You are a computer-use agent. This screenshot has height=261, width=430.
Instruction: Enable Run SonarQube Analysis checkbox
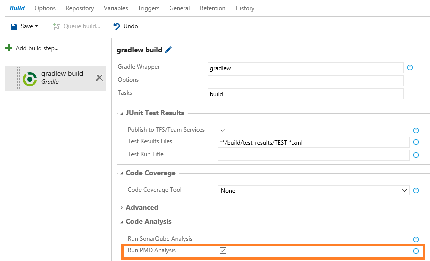click(x=223, y=239)
